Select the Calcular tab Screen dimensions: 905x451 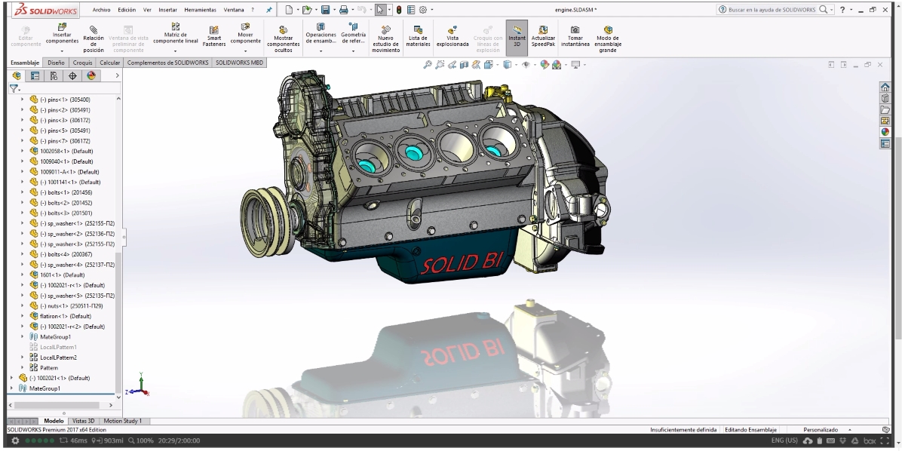(110, 63)
